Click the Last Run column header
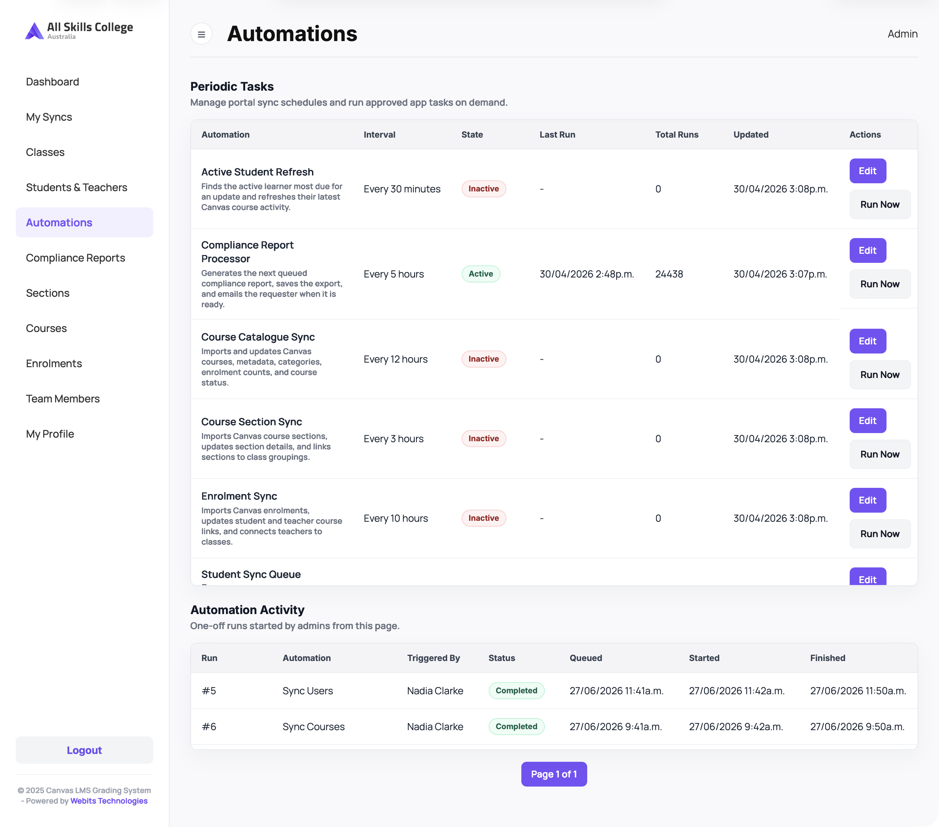Viewport: 939px width, 827px height. coord(557,135)
